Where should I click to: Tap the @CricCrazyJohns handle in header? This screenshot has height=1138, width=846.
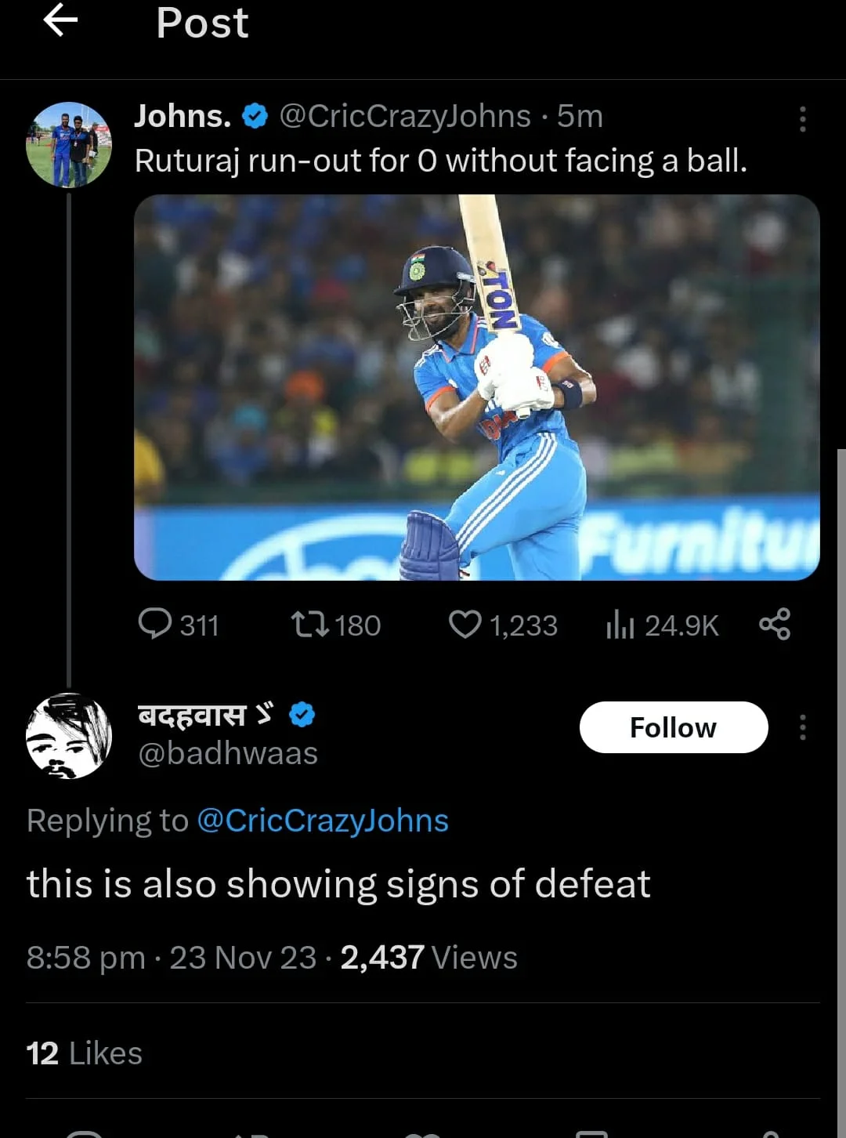point(405,116)
